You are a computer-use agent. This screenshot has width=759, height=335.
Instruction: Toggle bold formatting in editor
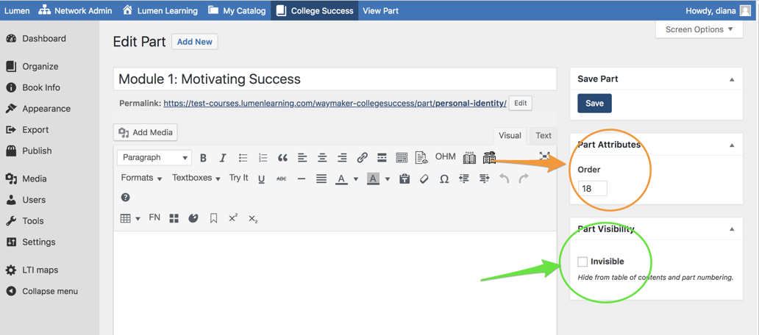tap(203, 158)
